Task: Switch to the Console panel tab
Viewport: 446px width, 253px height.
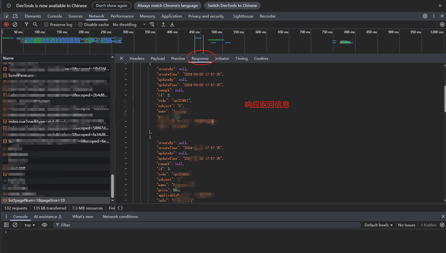Action: [x=55, y=16]
